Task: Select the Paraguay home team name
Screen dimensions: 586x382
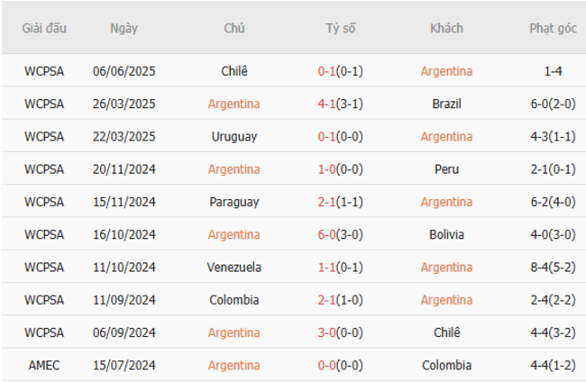Action: pyautogui.click(x=233, y=202)
